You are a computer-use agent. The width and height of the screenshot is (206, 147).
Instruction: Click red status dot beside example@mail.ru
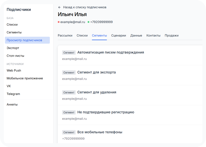coord(59,22)
